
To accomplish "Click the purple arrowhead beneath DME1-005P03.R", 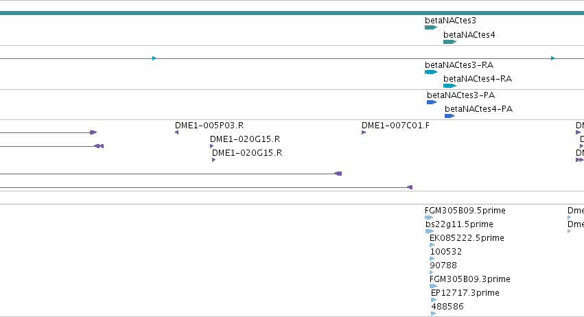I will (x=176, y=132).
